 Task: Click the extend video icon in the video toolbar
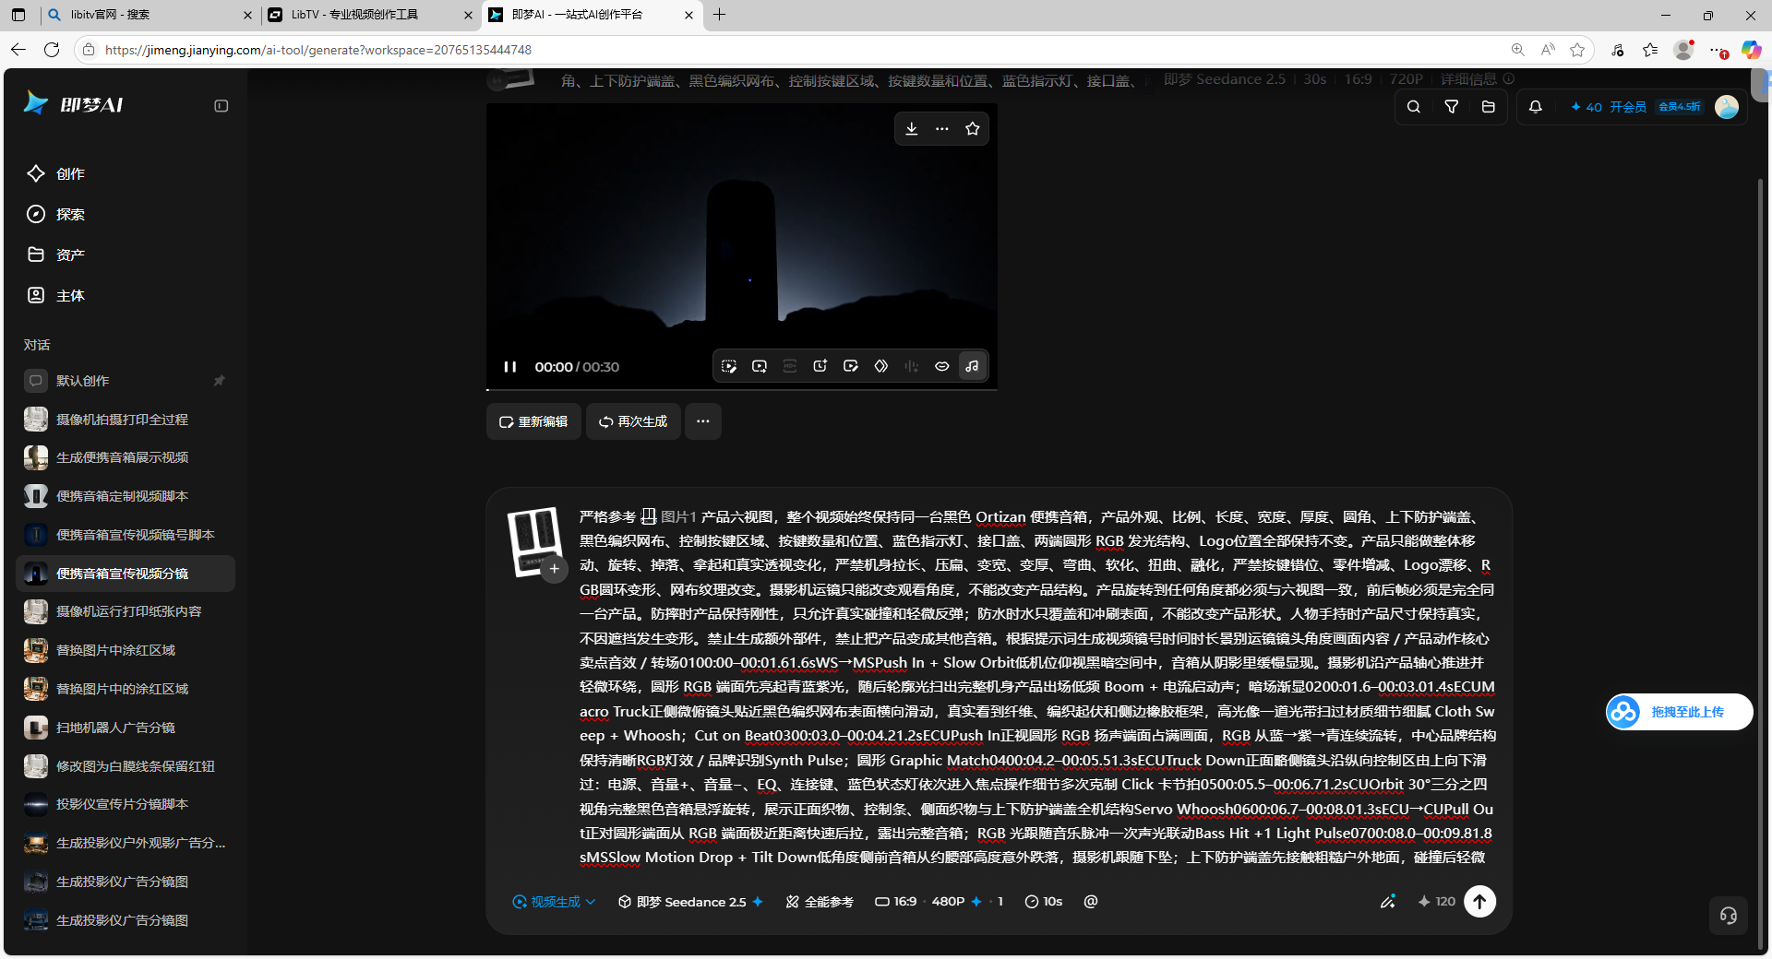[760, 366]
